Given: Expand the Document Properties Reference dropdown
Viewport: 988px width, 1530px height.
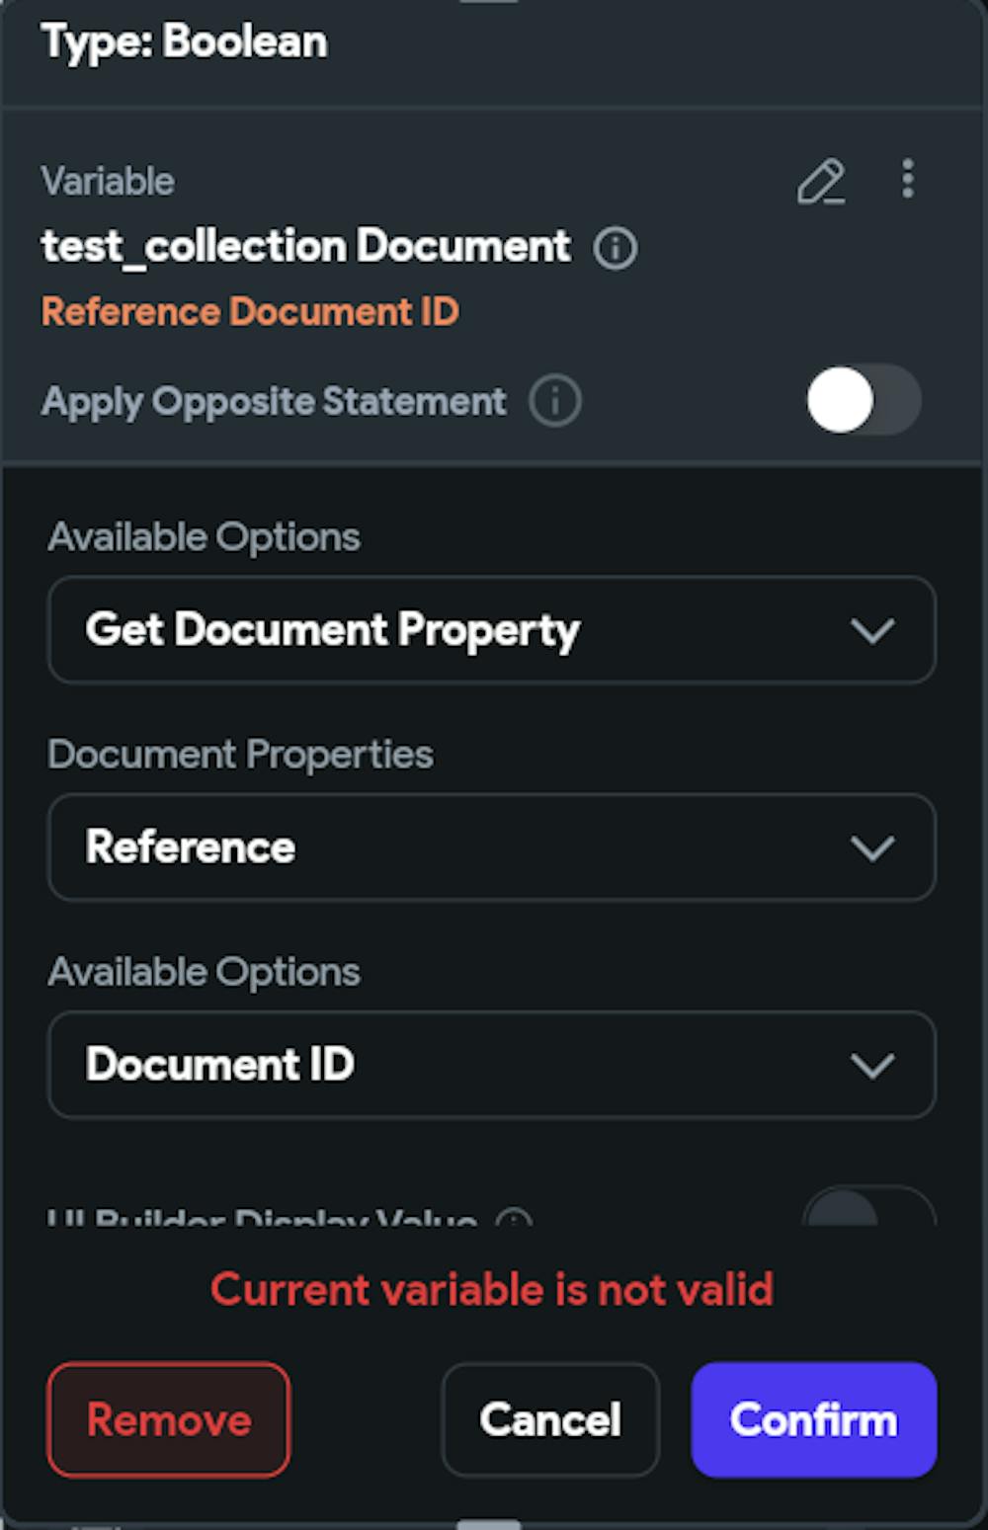Looking at the screenshot, I should pyautogui.click(x=491, y=847).
